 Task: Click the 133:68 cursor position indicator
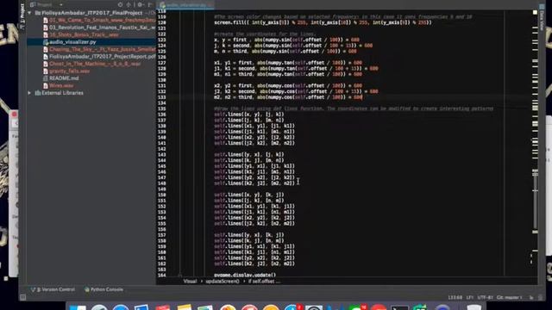tap(455, 298)
